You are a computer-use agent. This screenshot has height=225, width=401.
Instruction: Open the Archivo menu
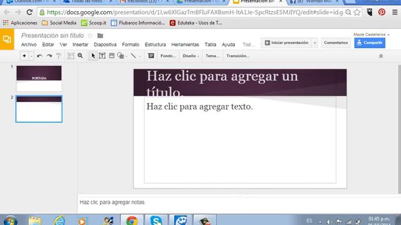(29, 44)
